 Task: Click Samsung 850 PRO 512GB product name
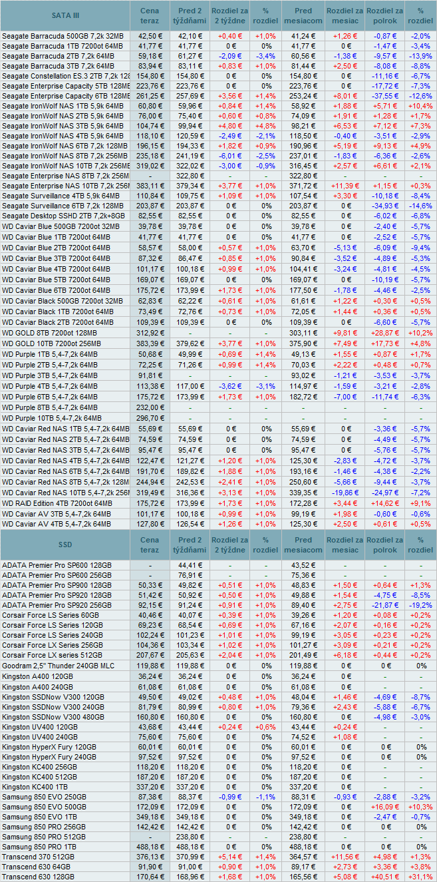44,837
